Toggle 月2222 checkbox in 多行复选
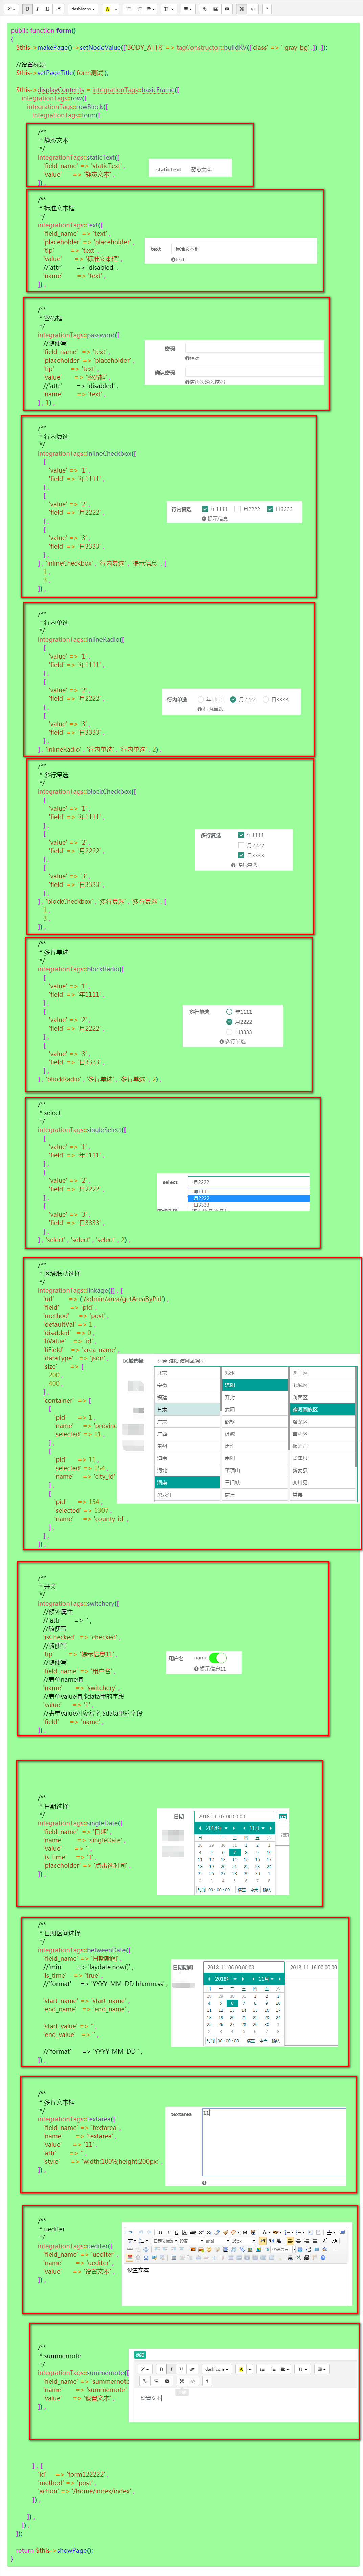Viewport: 363px width, 2576px height. [x=241, y=845]
